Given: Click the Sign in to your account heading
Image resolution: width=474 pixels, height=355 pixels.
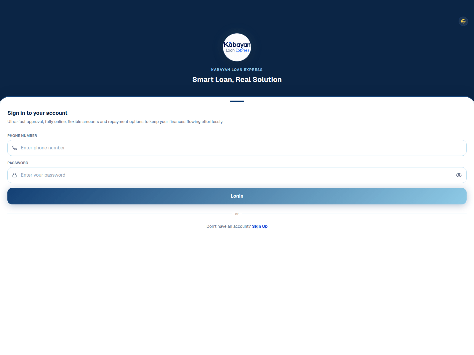Looking at the screenshot, I should pyautogui.click(x=37, y=113).
